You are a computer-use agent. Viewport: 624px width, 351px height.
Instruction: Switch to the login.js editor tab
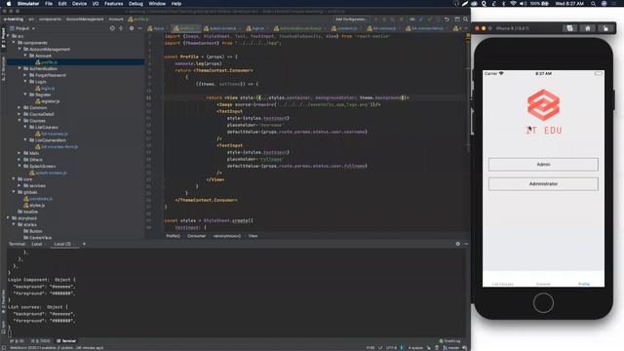click(254, 28)
